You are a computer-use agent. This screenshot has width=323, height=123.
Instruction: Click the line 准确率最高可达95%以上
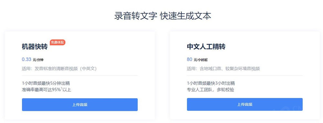click(47, 90)
